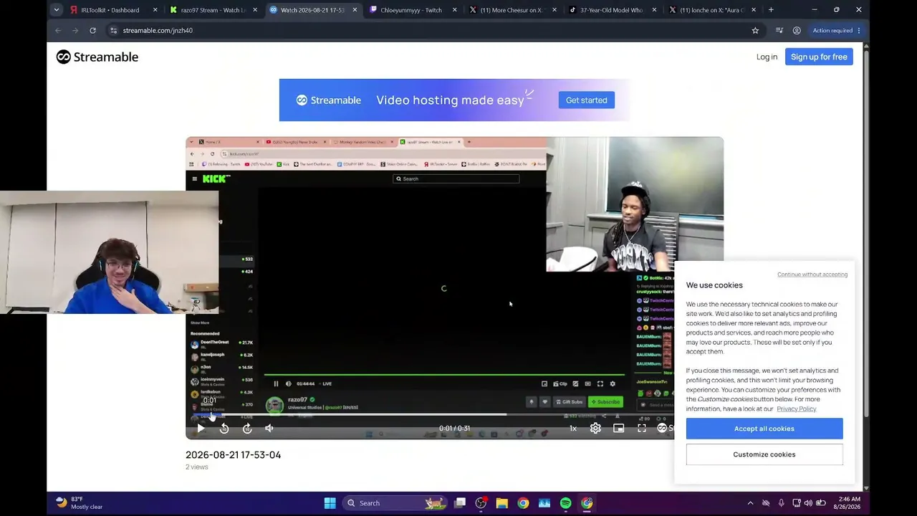Accept all cookies
The width and height of the screenshot is (917, 516).
click(764, 429)
